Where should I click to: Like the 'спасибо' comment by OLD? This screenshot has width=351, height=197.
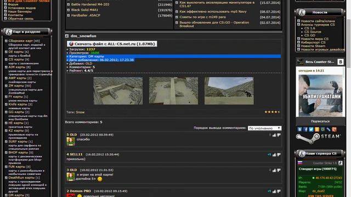(274, 135)
